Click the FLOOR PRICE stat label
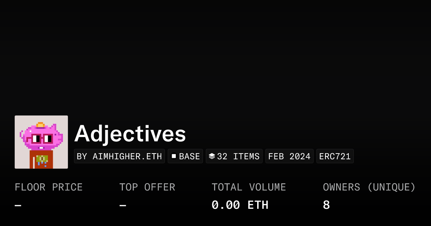Screen dimensions: 431x226 click(x=48, y=187)
